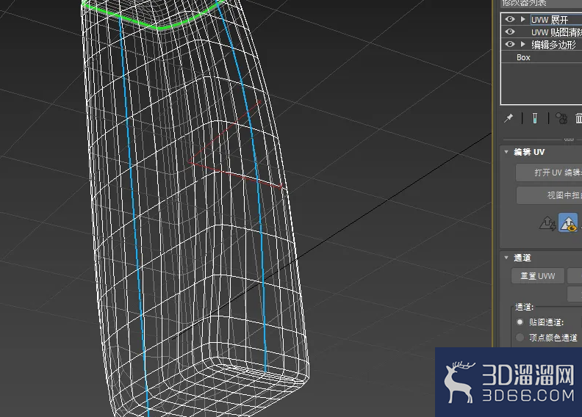
Task: Toggle the show end result tube icon
Action: tap(534, 118)
